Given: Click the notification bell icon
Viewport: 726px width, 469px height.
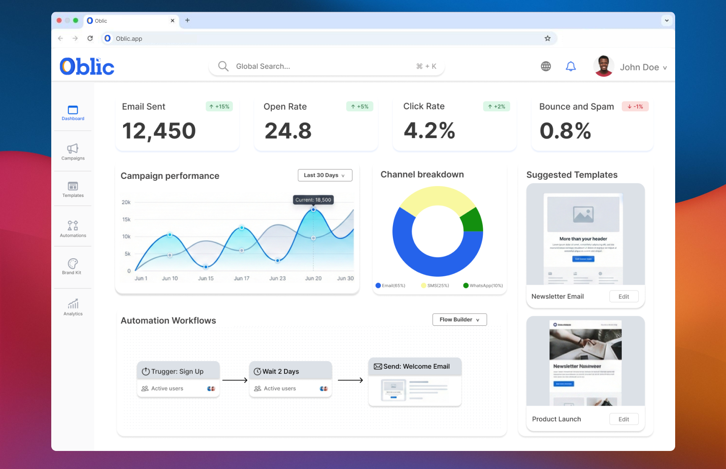Looking at the screenshot, I should click(571, 66).
